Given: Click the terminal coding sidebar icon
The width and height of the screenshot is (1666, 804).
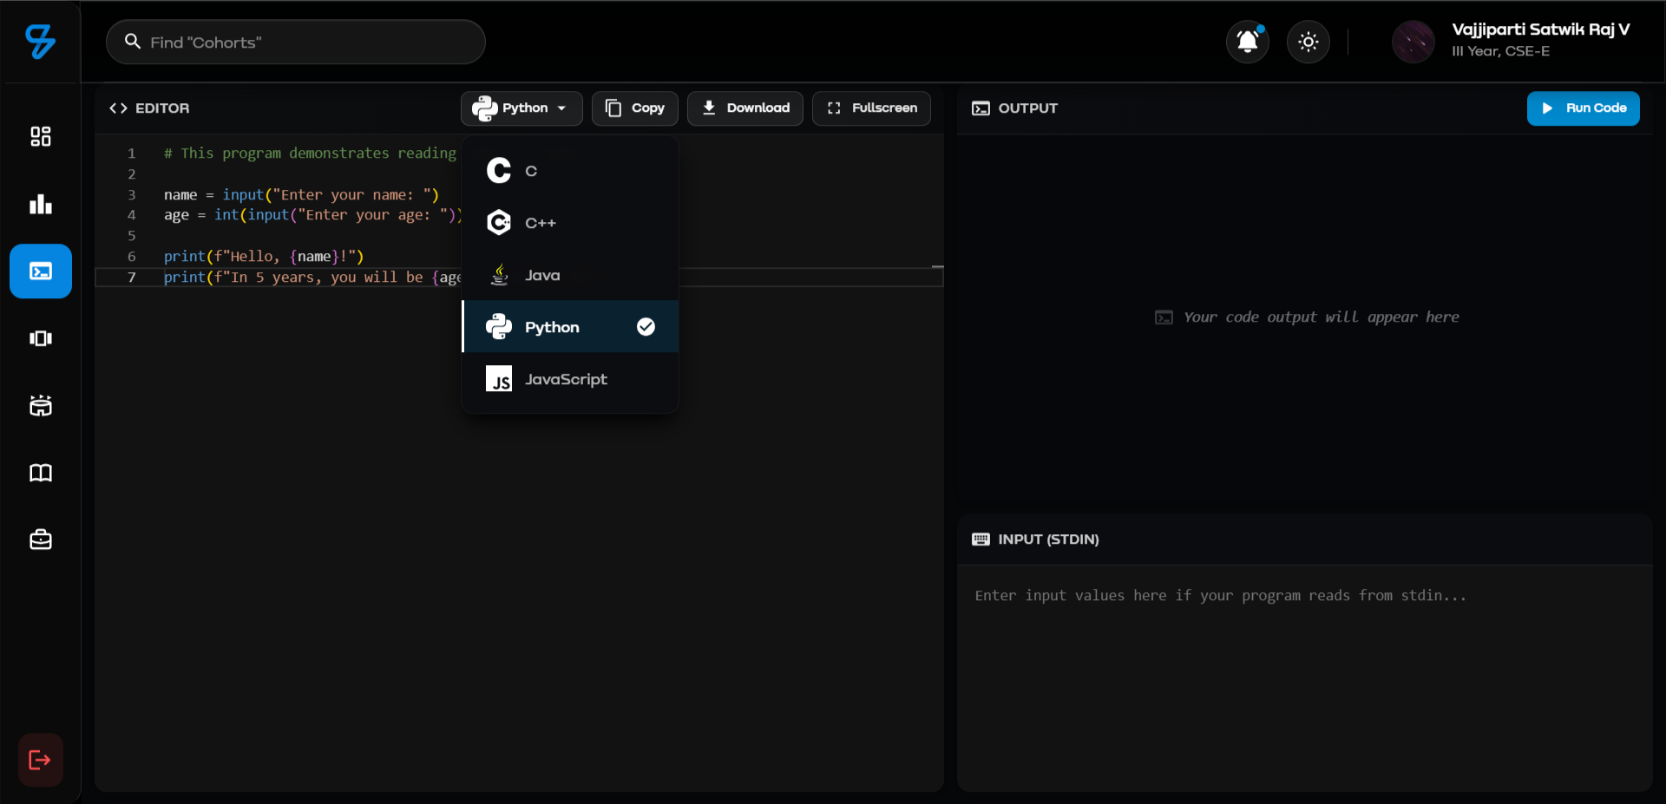Looking at the screenshot, I should (x=40, y=271).
